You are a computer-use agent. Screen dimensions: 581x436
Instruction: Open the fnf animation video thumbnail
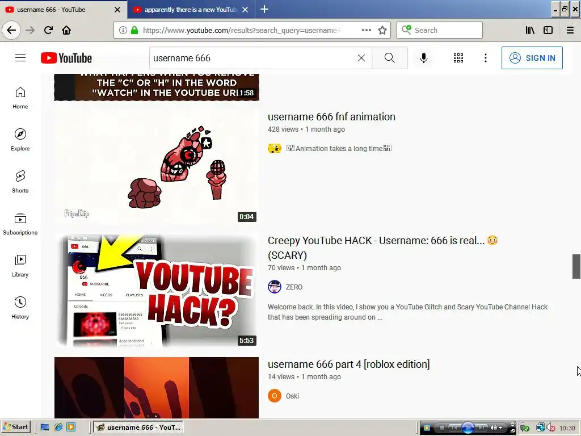tap(157, 167)
